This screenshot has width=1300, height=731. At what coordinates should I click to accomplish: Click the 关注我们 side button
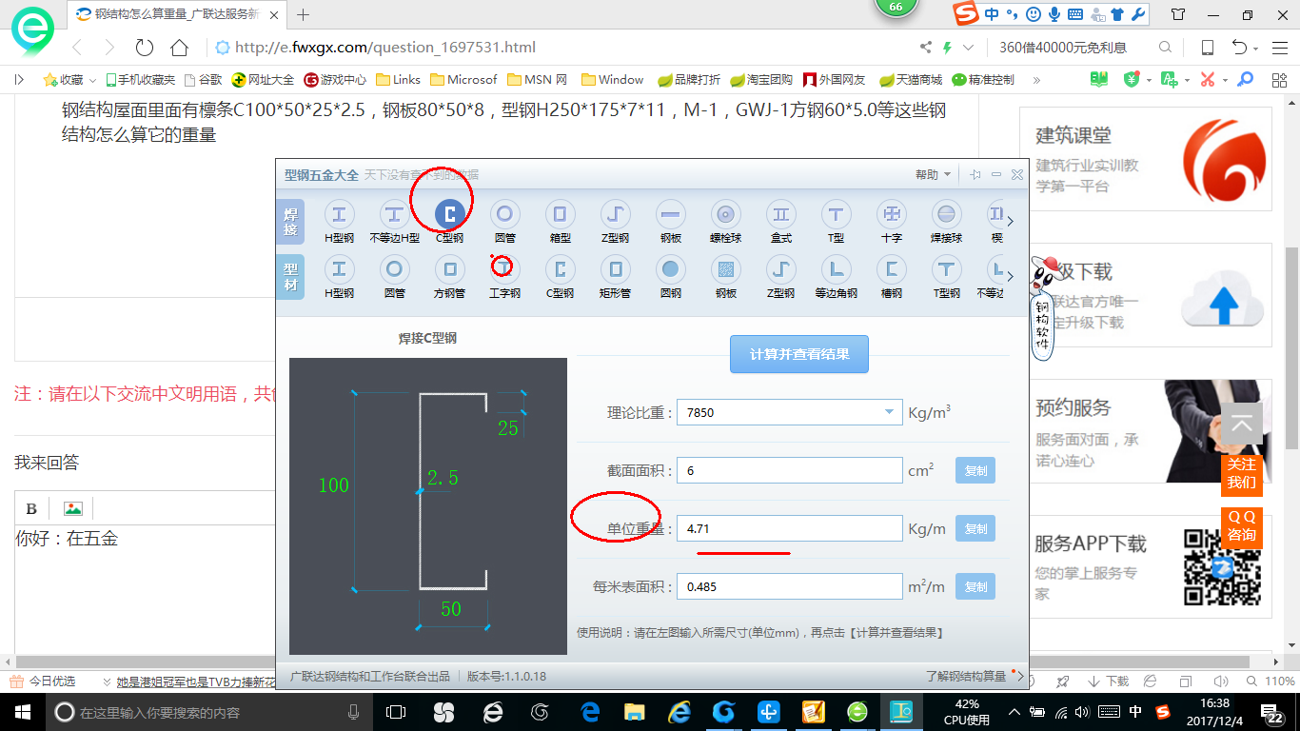tap(1241, 473)
